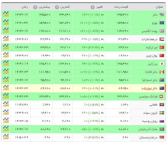
Task: Click the Swiss flag beside فرانک سوئیس
Action: point(162,97)
